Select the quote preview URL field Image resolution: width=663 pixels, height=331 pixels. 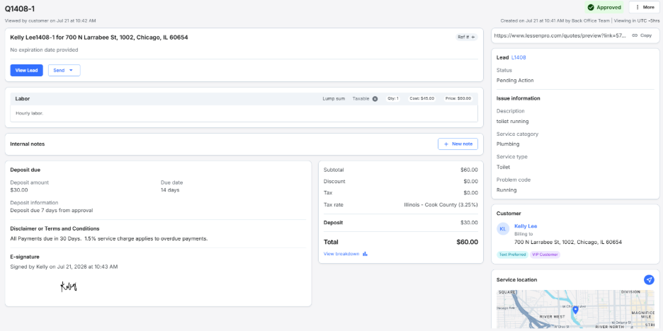click(x=560, y=36)
